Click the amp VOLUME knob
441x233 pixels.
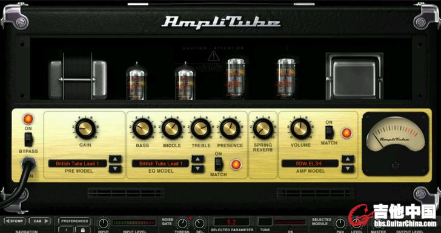click(300, 129)
